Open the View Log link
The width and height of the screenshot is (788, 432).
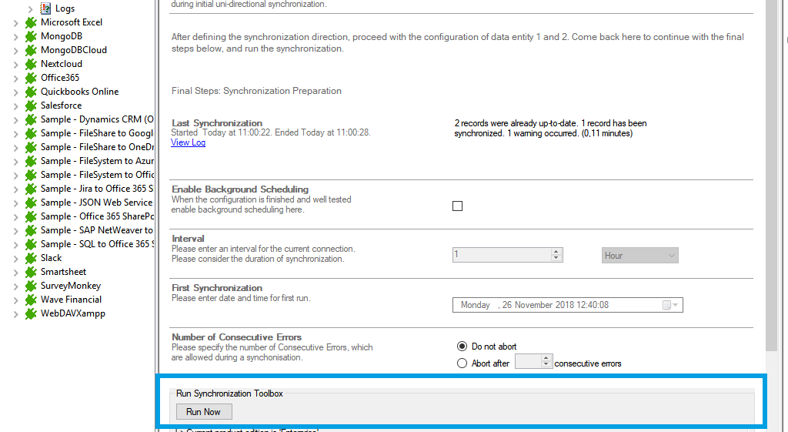click(188, 142)
